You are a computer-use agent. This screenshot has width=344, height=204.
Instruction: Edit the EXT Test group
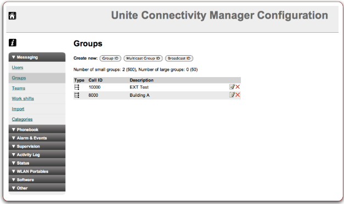(232, 87)
